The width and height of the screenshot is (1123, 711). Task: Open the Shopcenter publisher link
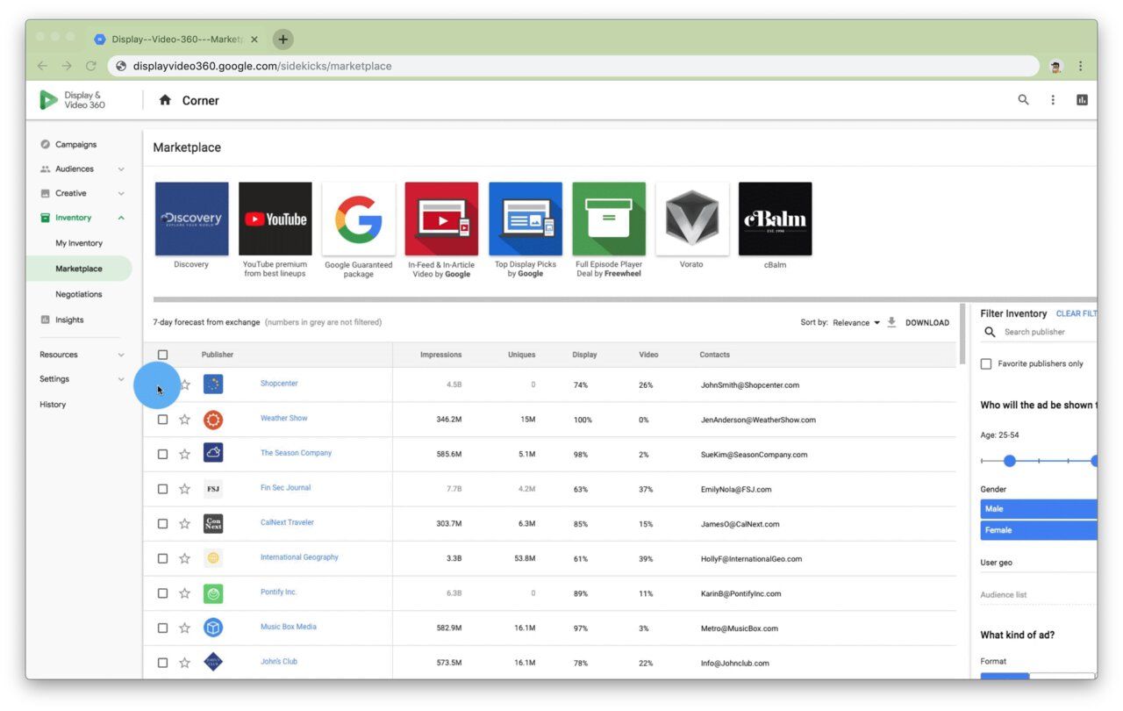(279, 384)
